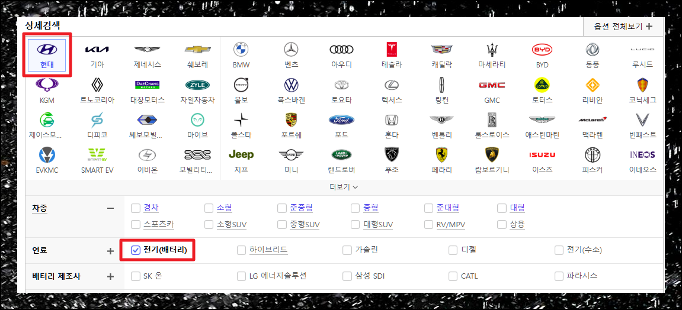The image size is (682, 310).
Task: Select the Volvo (볼보) logo
Action: pyautogui.click(x=241, y=84)
